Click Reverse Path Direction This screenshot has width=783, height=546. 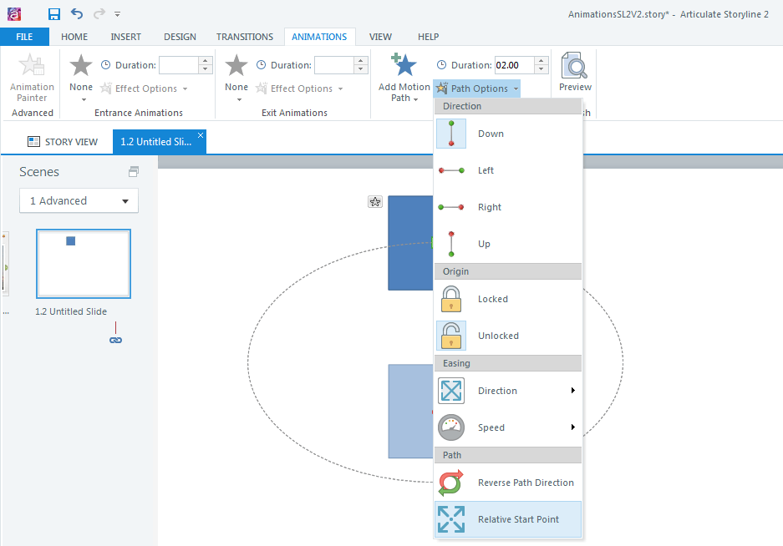pyautogui.click(x=508, y=483)
